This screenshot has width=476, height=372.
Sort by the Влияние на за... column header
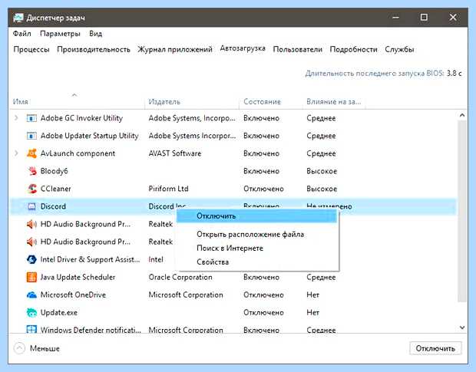334,102
